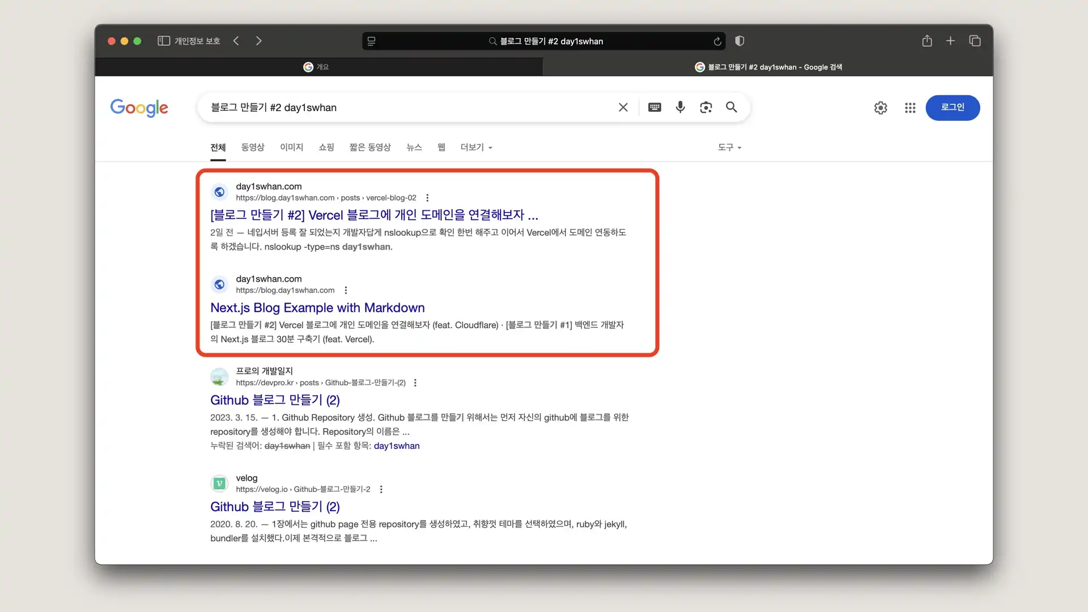1088x612 pixels.
Task: Start voice search with the microphone icon
Action: pos(681,107)
